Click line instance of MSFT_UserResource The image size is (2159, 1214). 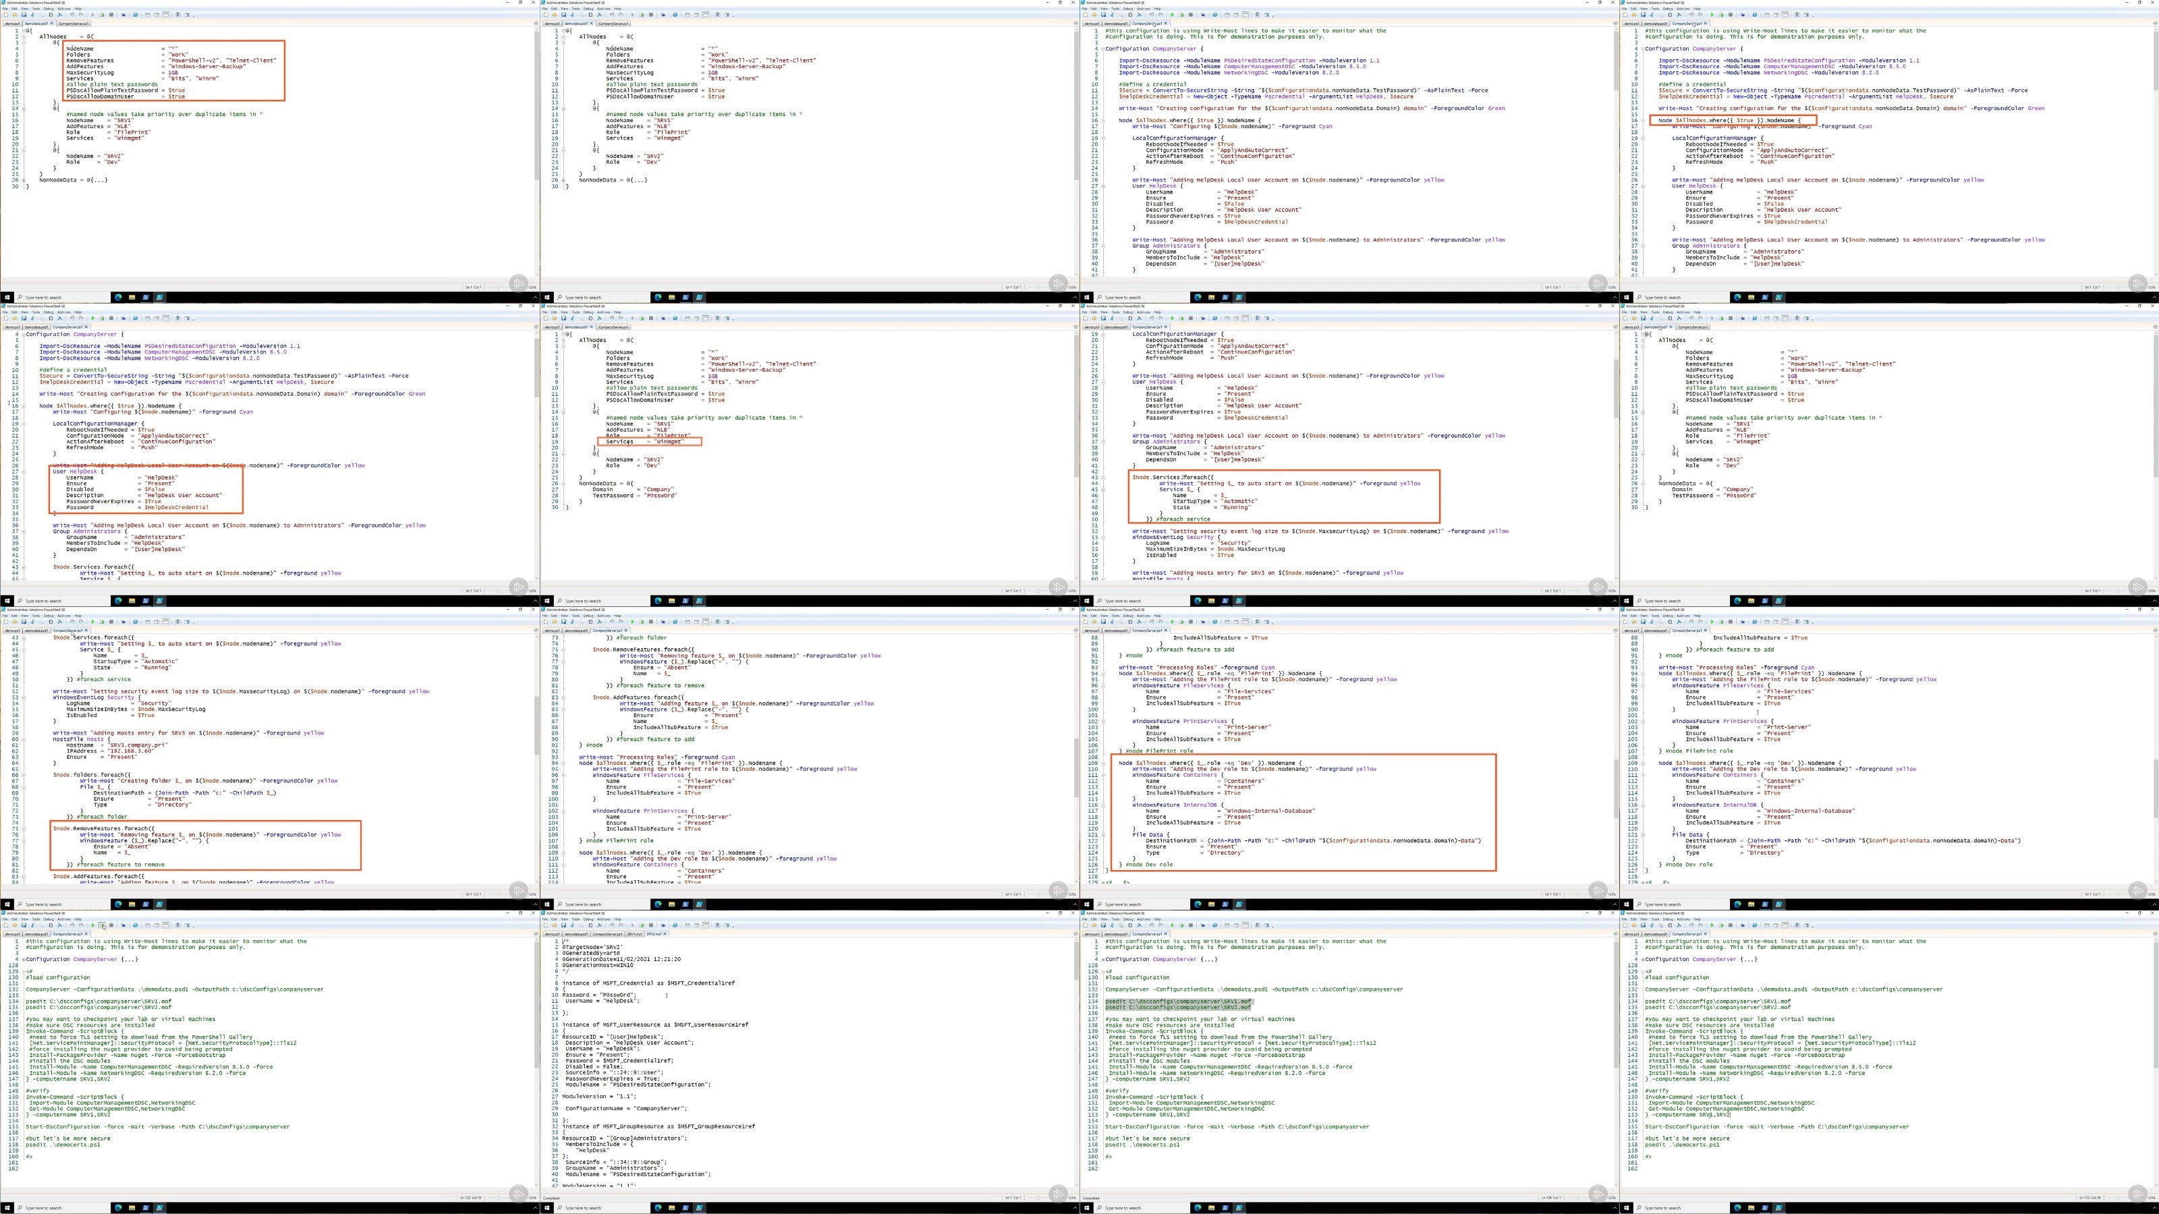[655, 1024]
